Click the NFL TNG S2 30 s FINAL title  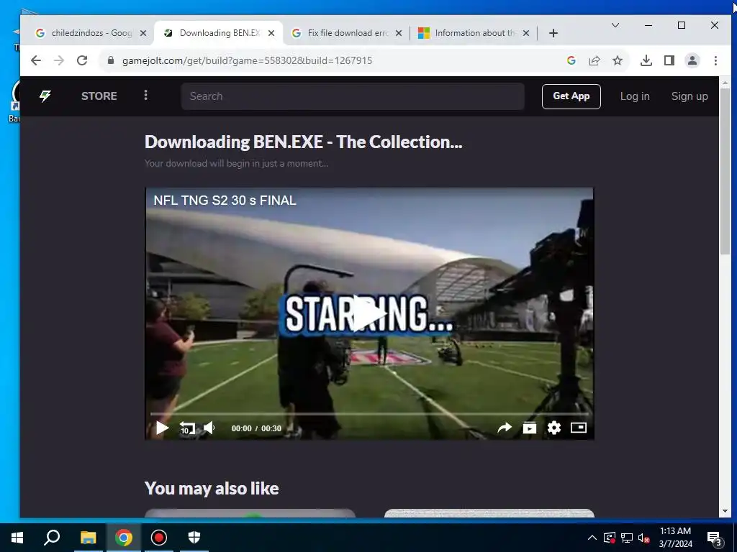coord(225,201)
